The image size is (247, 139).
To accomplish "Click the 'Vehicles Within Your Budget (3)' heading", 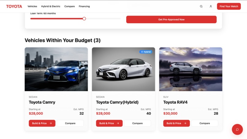I will click(63, 40).
